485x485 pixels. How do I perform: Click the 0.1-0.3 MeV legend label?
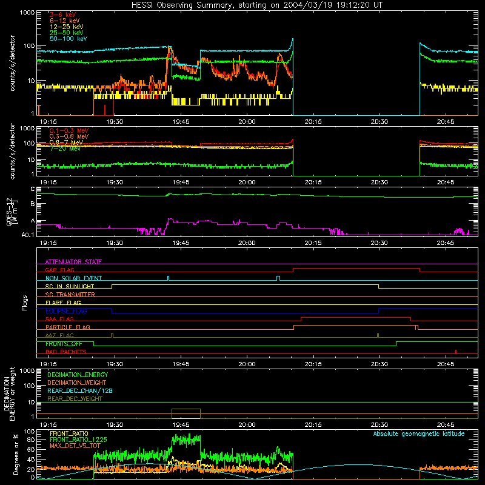69,130
